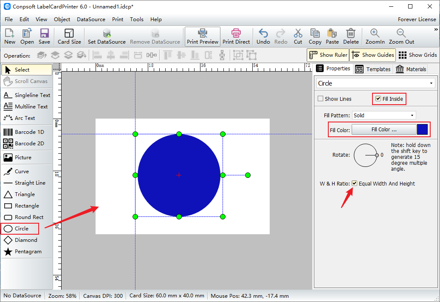Choose the Select tool
The image size is (440, 302).
click(x=27, y=70)
